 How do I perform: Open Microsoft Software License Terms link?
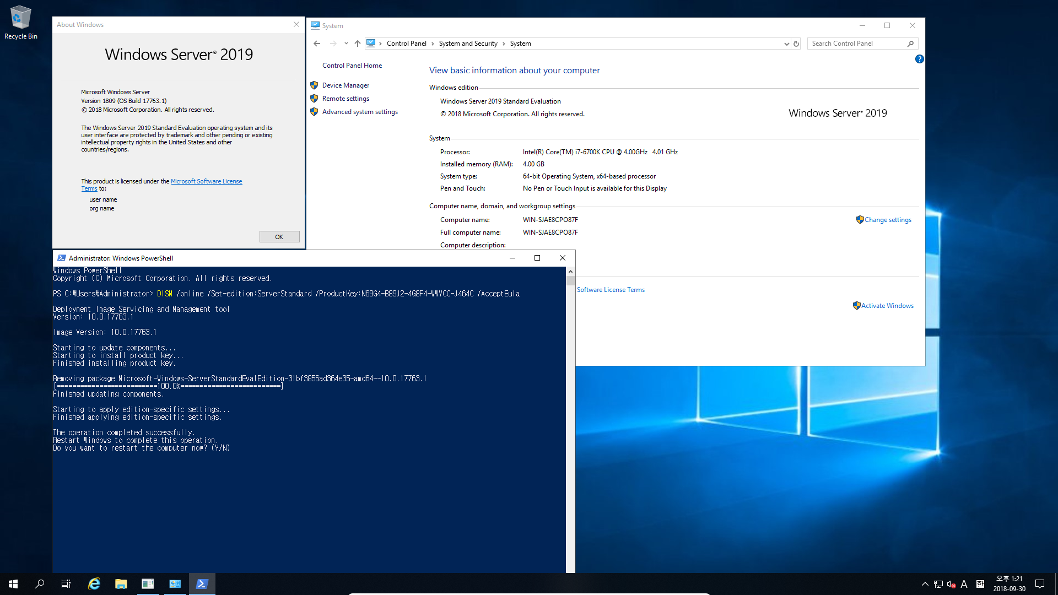206,181
